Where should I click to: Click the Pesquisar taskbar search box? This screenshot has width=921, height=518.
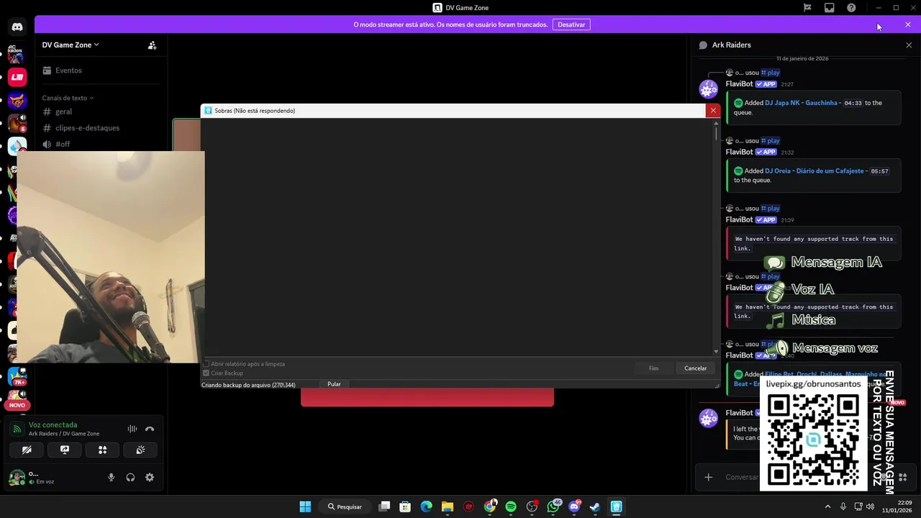click(x=345, y=506)
